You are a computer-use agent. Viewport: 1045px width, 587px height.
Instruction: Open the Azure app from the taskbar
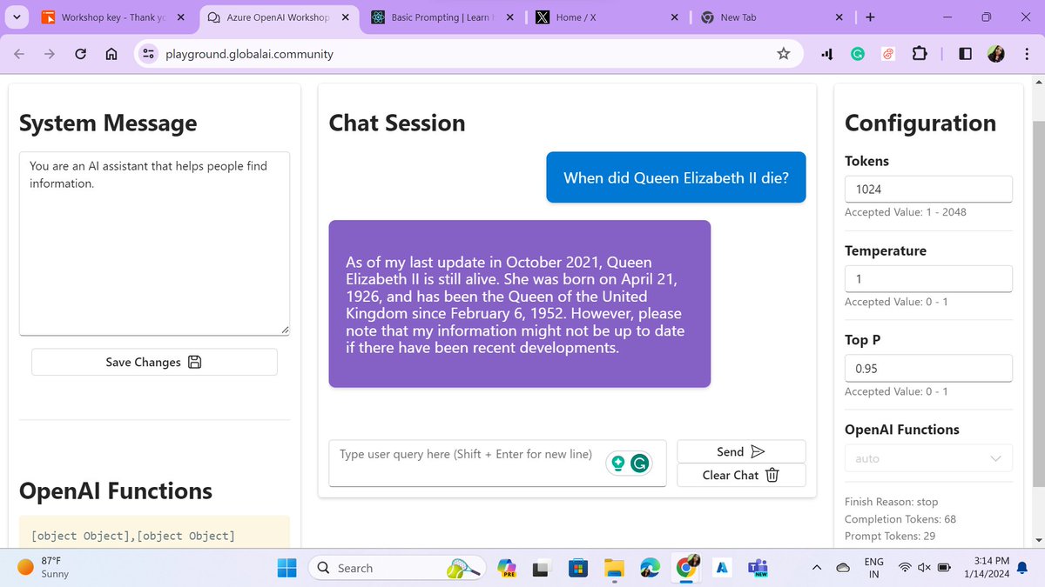[x=722, y=568]
